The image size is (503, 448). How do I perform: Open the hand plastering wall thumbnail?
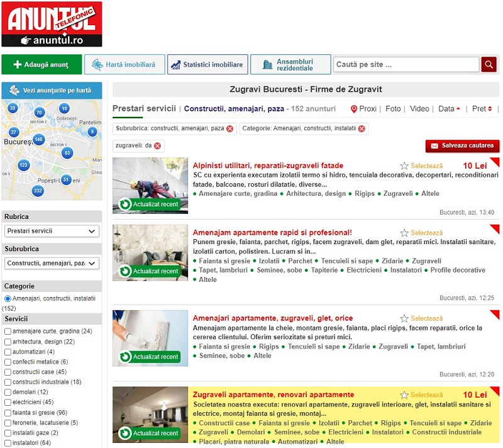[150, 339]
